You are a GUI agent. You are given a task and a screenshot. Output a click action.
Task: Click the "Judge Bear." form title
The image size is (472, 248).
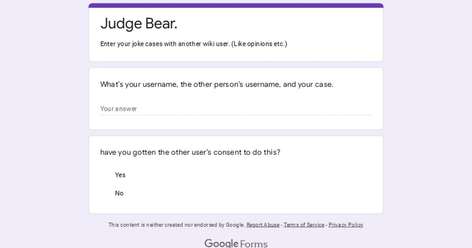coord(139,24)
